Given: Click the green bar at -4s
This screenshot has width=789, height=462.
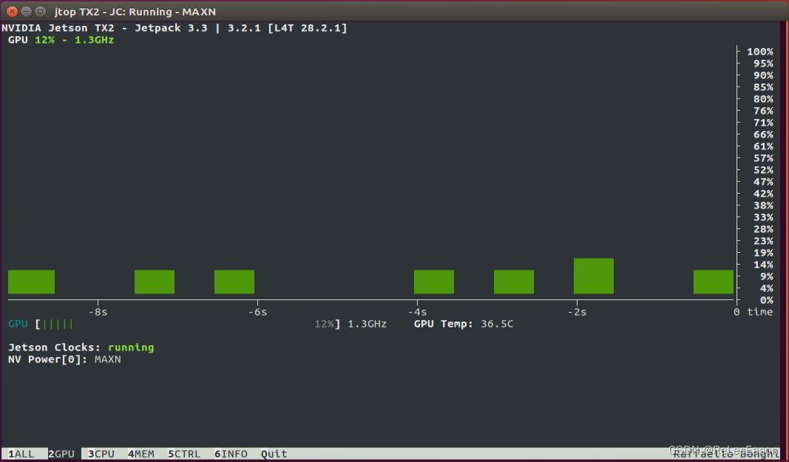Looking at the screenshot, I should click(434, 282).
